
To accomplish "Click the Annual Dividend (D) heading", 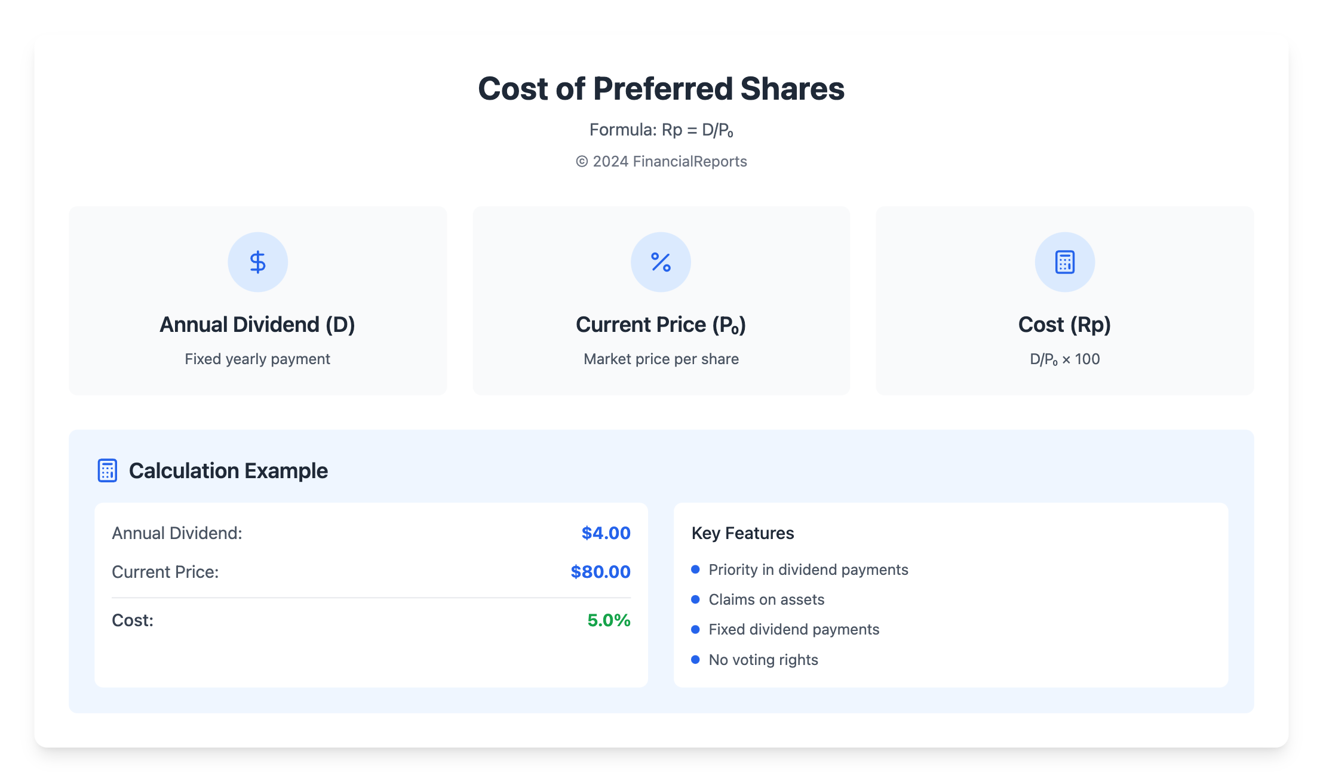I will pos(257,325).
